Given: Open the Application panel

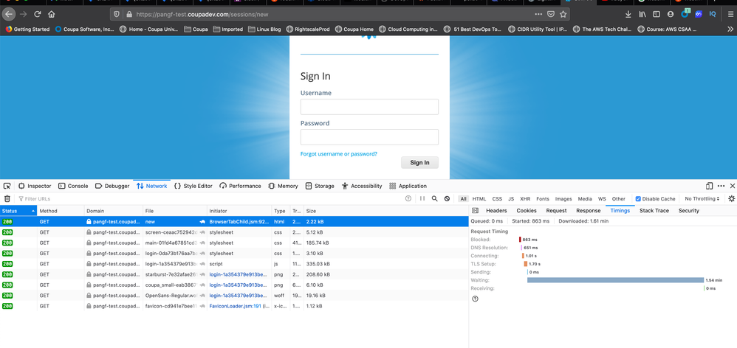Looking at the screenshot, I should (408, 186).
